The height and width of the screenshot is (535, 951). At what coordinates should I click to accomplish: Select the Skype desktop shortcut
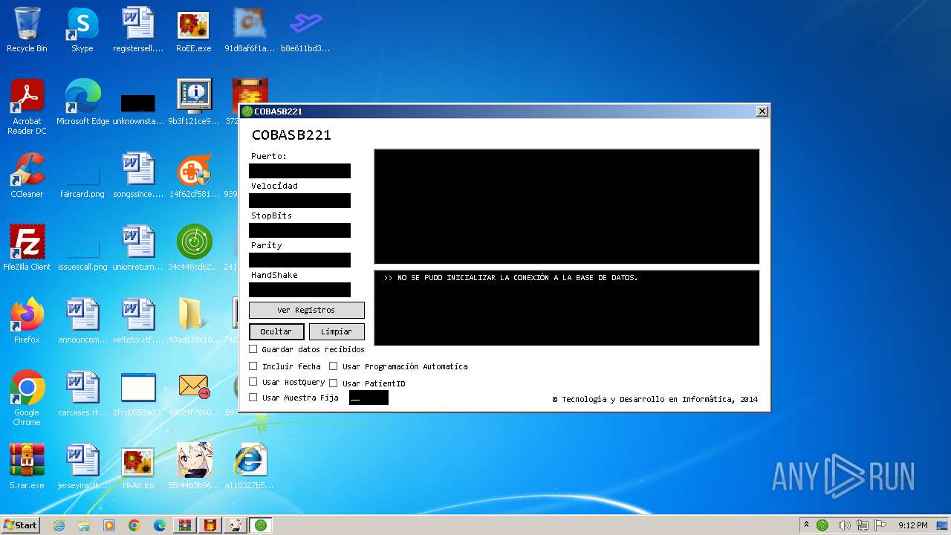pos(82,30)
